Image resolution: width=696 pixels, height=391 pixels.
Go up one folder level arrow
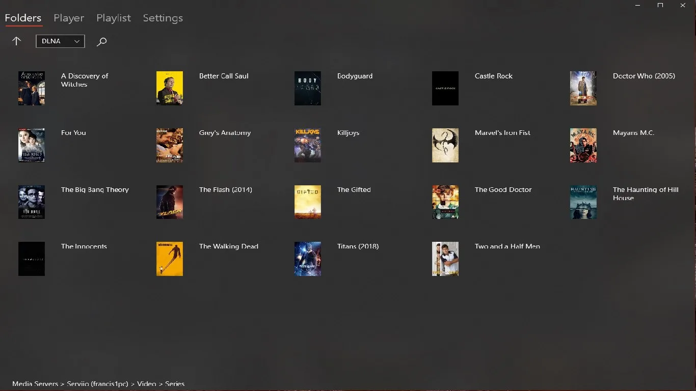coord(16,41)
